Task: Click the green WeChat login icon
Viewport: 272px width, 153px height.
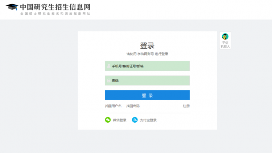Action: point(108,120)
